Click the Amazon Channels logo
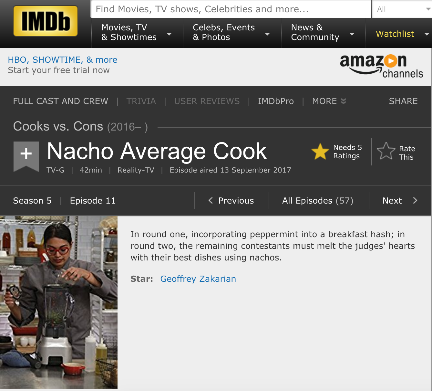This screenshot has width=432, height=391. [381, 66]
